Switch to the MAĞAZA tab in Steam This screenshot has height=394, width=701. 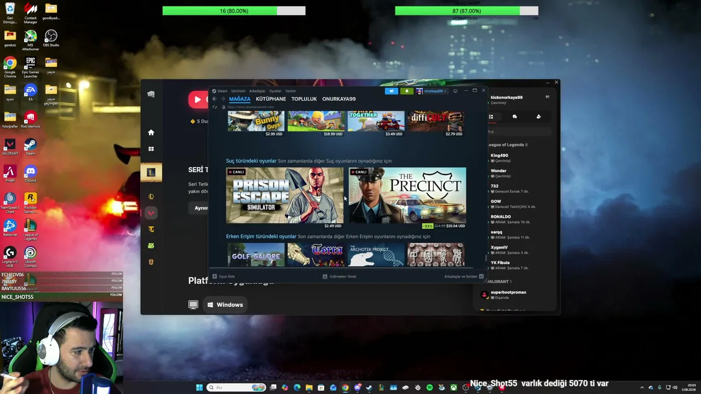[x=239, y=99]
